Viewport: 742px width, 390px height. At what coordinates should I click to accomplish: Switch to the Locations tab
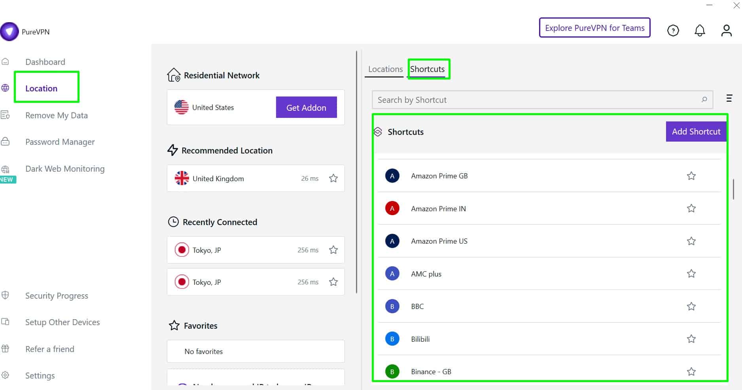pos(385,69)
